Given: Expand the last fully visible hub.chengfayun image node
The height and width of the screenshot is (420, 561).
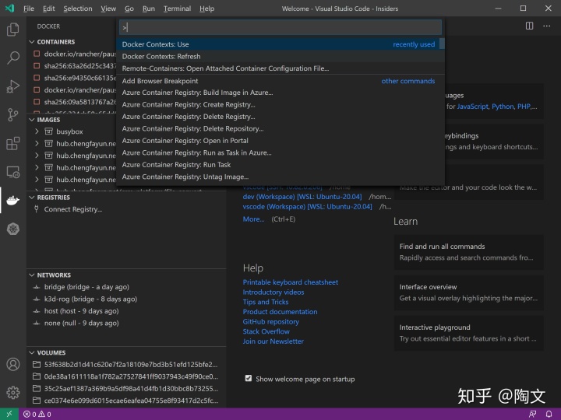Looking at the screenshot, I should point(37,180).
